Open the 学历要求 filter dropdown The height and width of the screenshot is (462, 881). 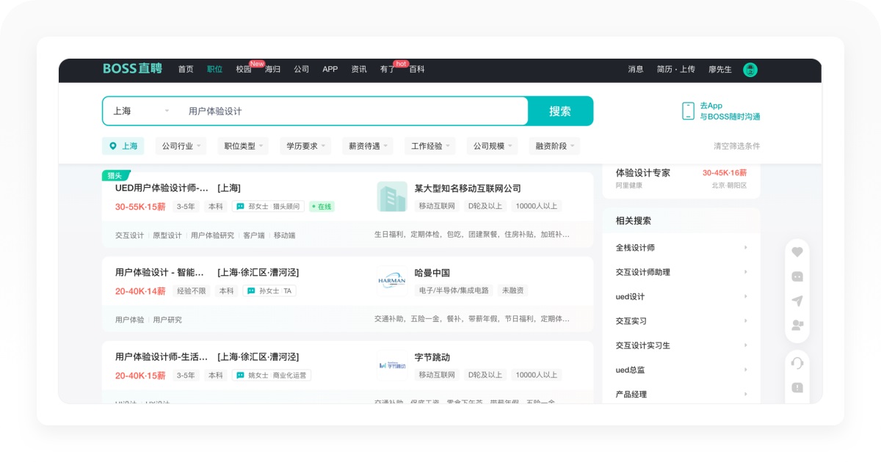tap(305, 146)
